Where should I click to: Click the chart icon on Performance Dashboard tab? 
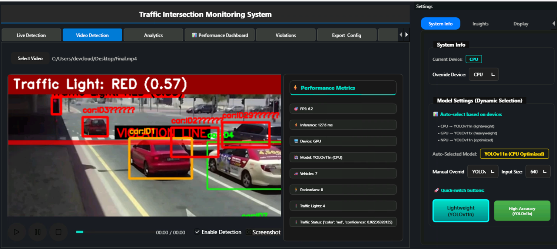pos(194,35)
